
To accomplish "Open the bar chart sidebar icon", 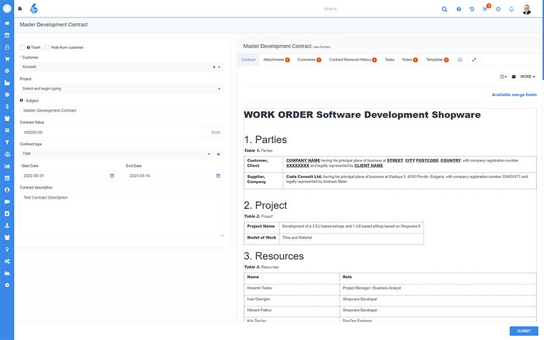I will (7, 166).
